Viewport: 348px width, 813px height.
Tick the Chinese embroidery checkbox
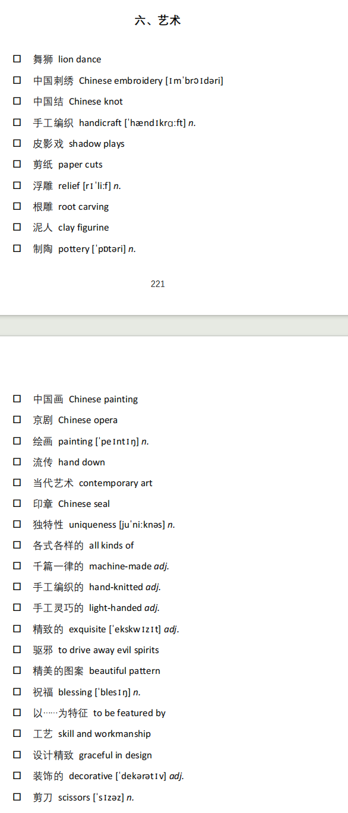click(17, 80)
